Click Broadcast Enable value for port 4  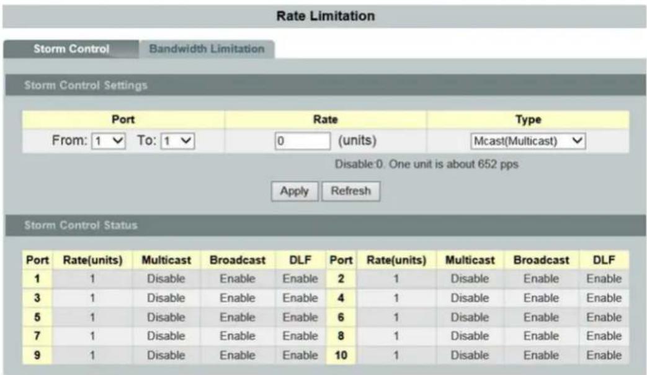[x=541, y=298]
